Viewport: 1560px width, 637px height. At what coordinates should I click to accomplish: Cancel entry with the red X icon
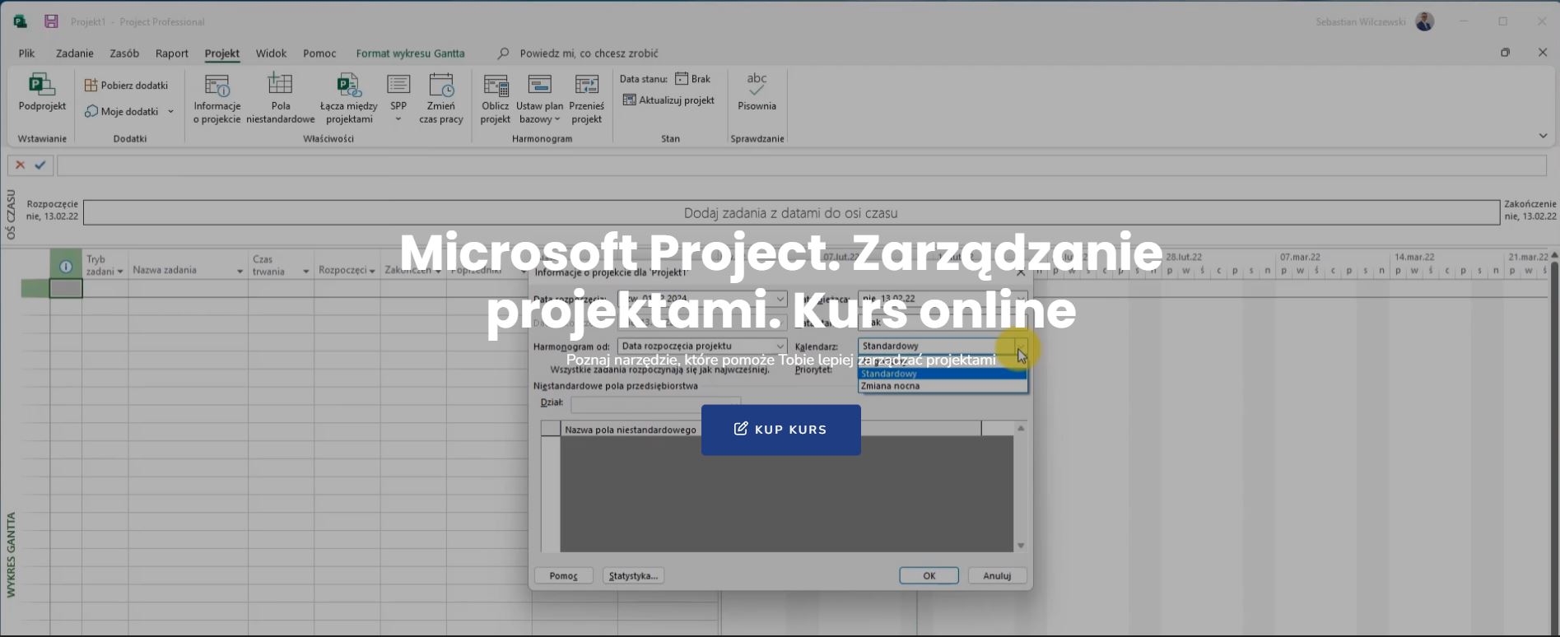(x=21, y=165)
